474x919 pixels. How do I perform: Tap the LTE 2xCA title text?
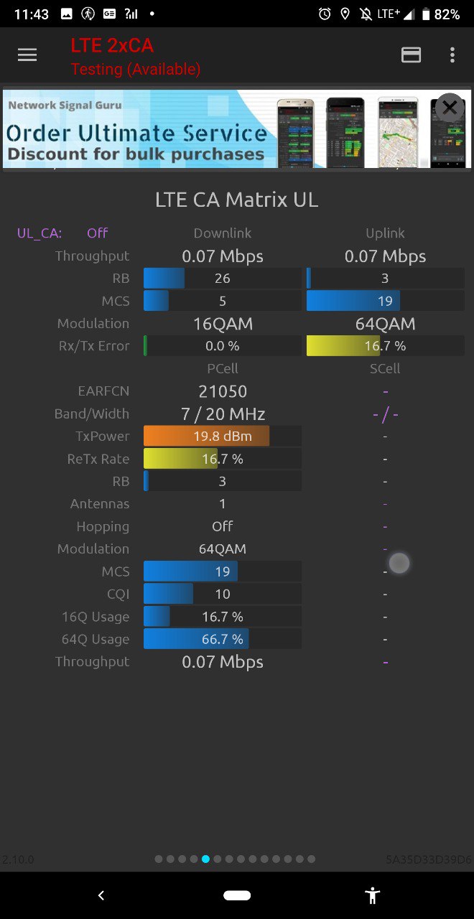[x=112, y=45]
